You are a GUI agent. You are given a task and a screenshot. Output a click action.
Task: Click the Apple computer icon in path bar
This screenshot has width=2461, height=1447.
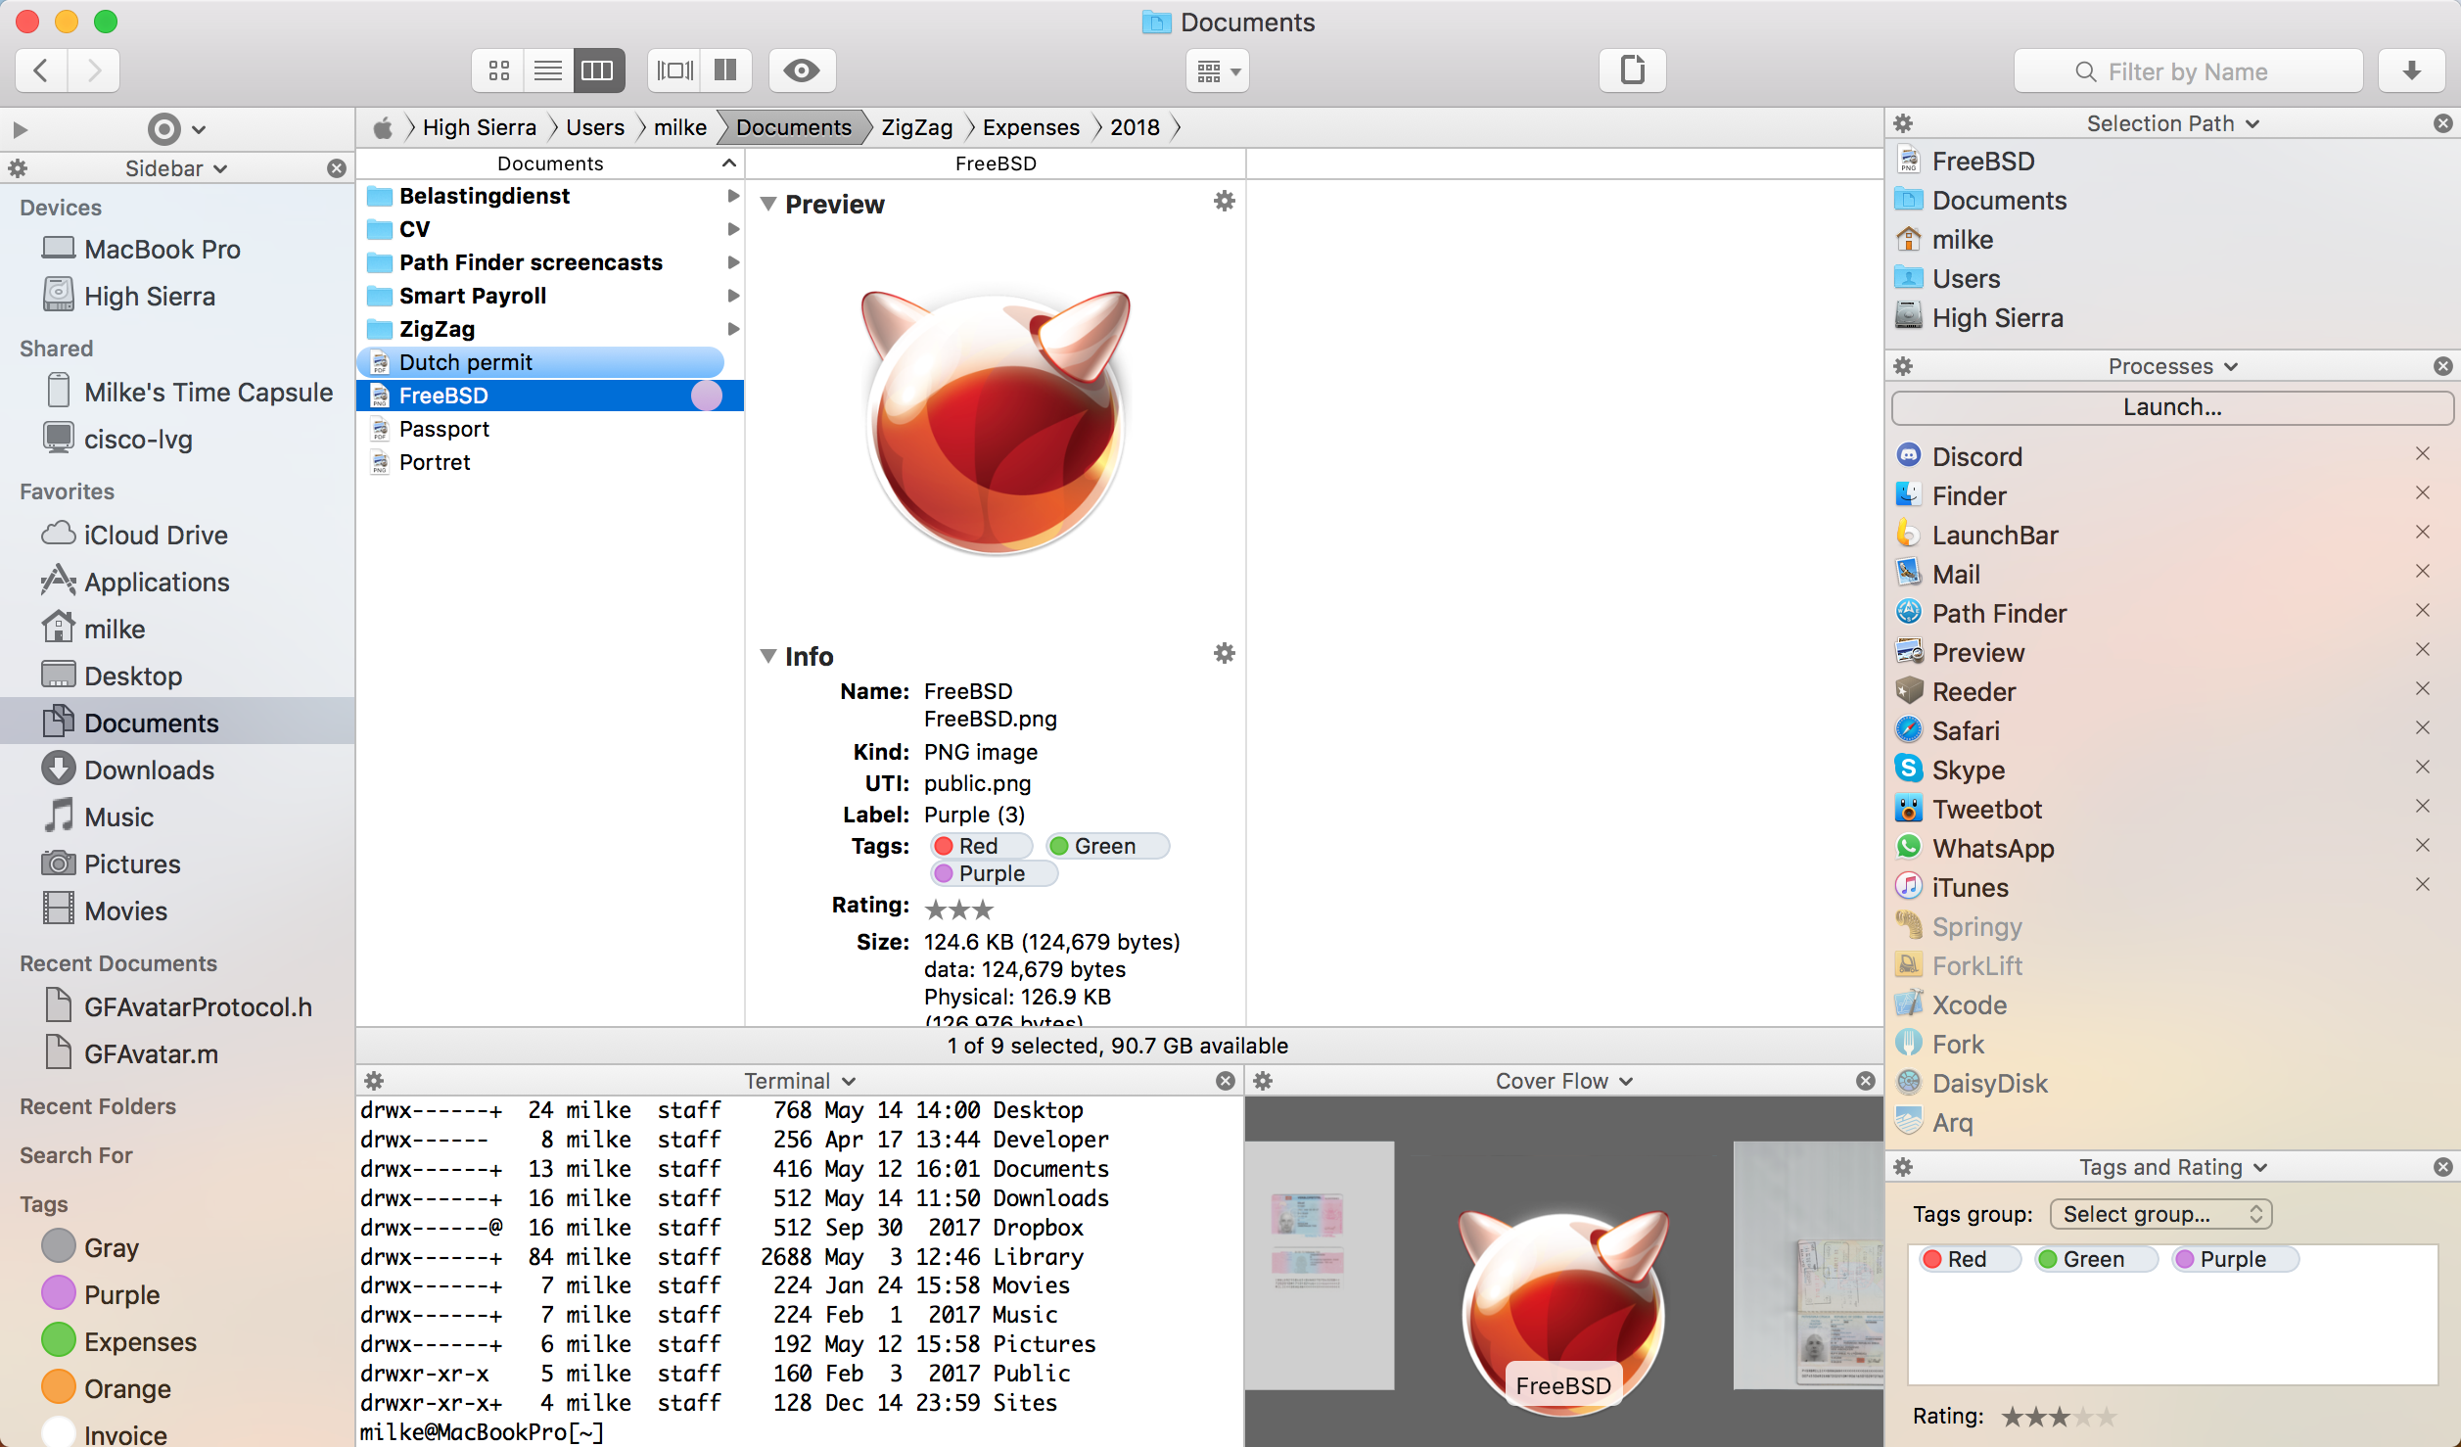coord(383,127)
